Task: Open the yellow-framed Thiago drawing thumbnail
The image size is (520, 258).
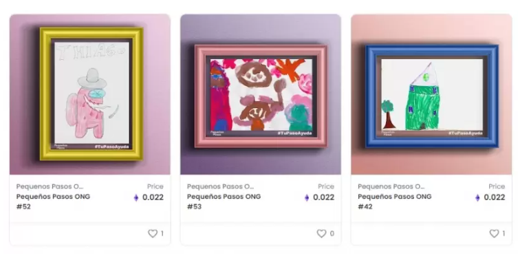Action: [x=91, y=94]
